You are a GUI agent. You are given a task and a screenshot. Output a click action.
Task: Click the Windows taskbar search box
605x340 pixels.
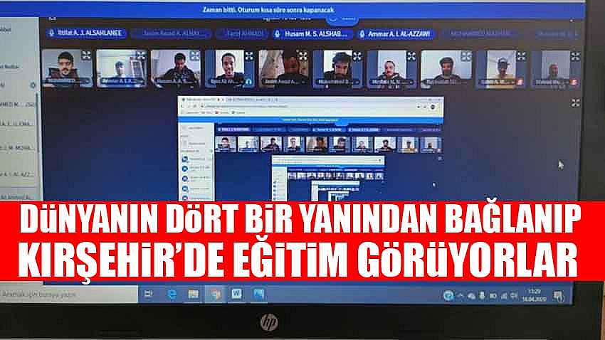pos(69,295)
